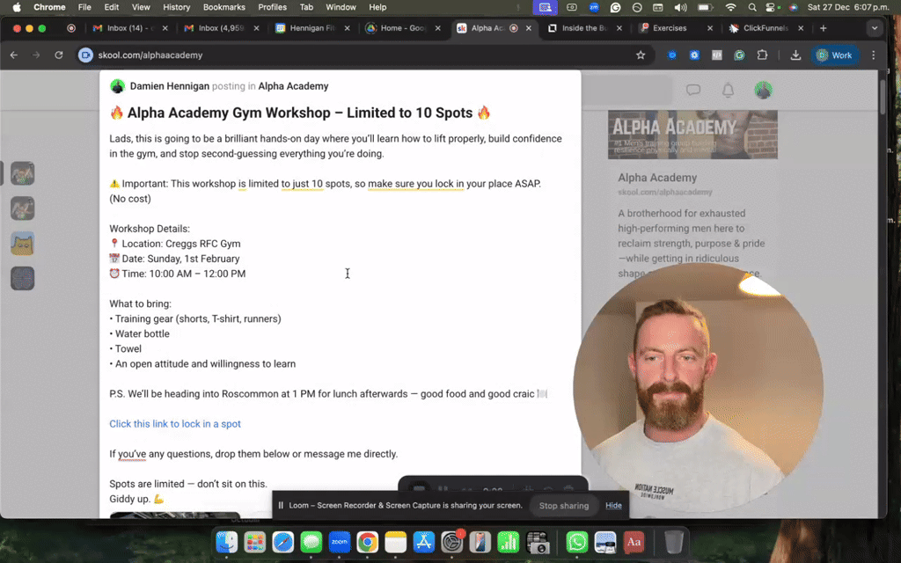901x563 pixels.
Task: Hide the screen sharing notification bar
Action: pos(613,505)
